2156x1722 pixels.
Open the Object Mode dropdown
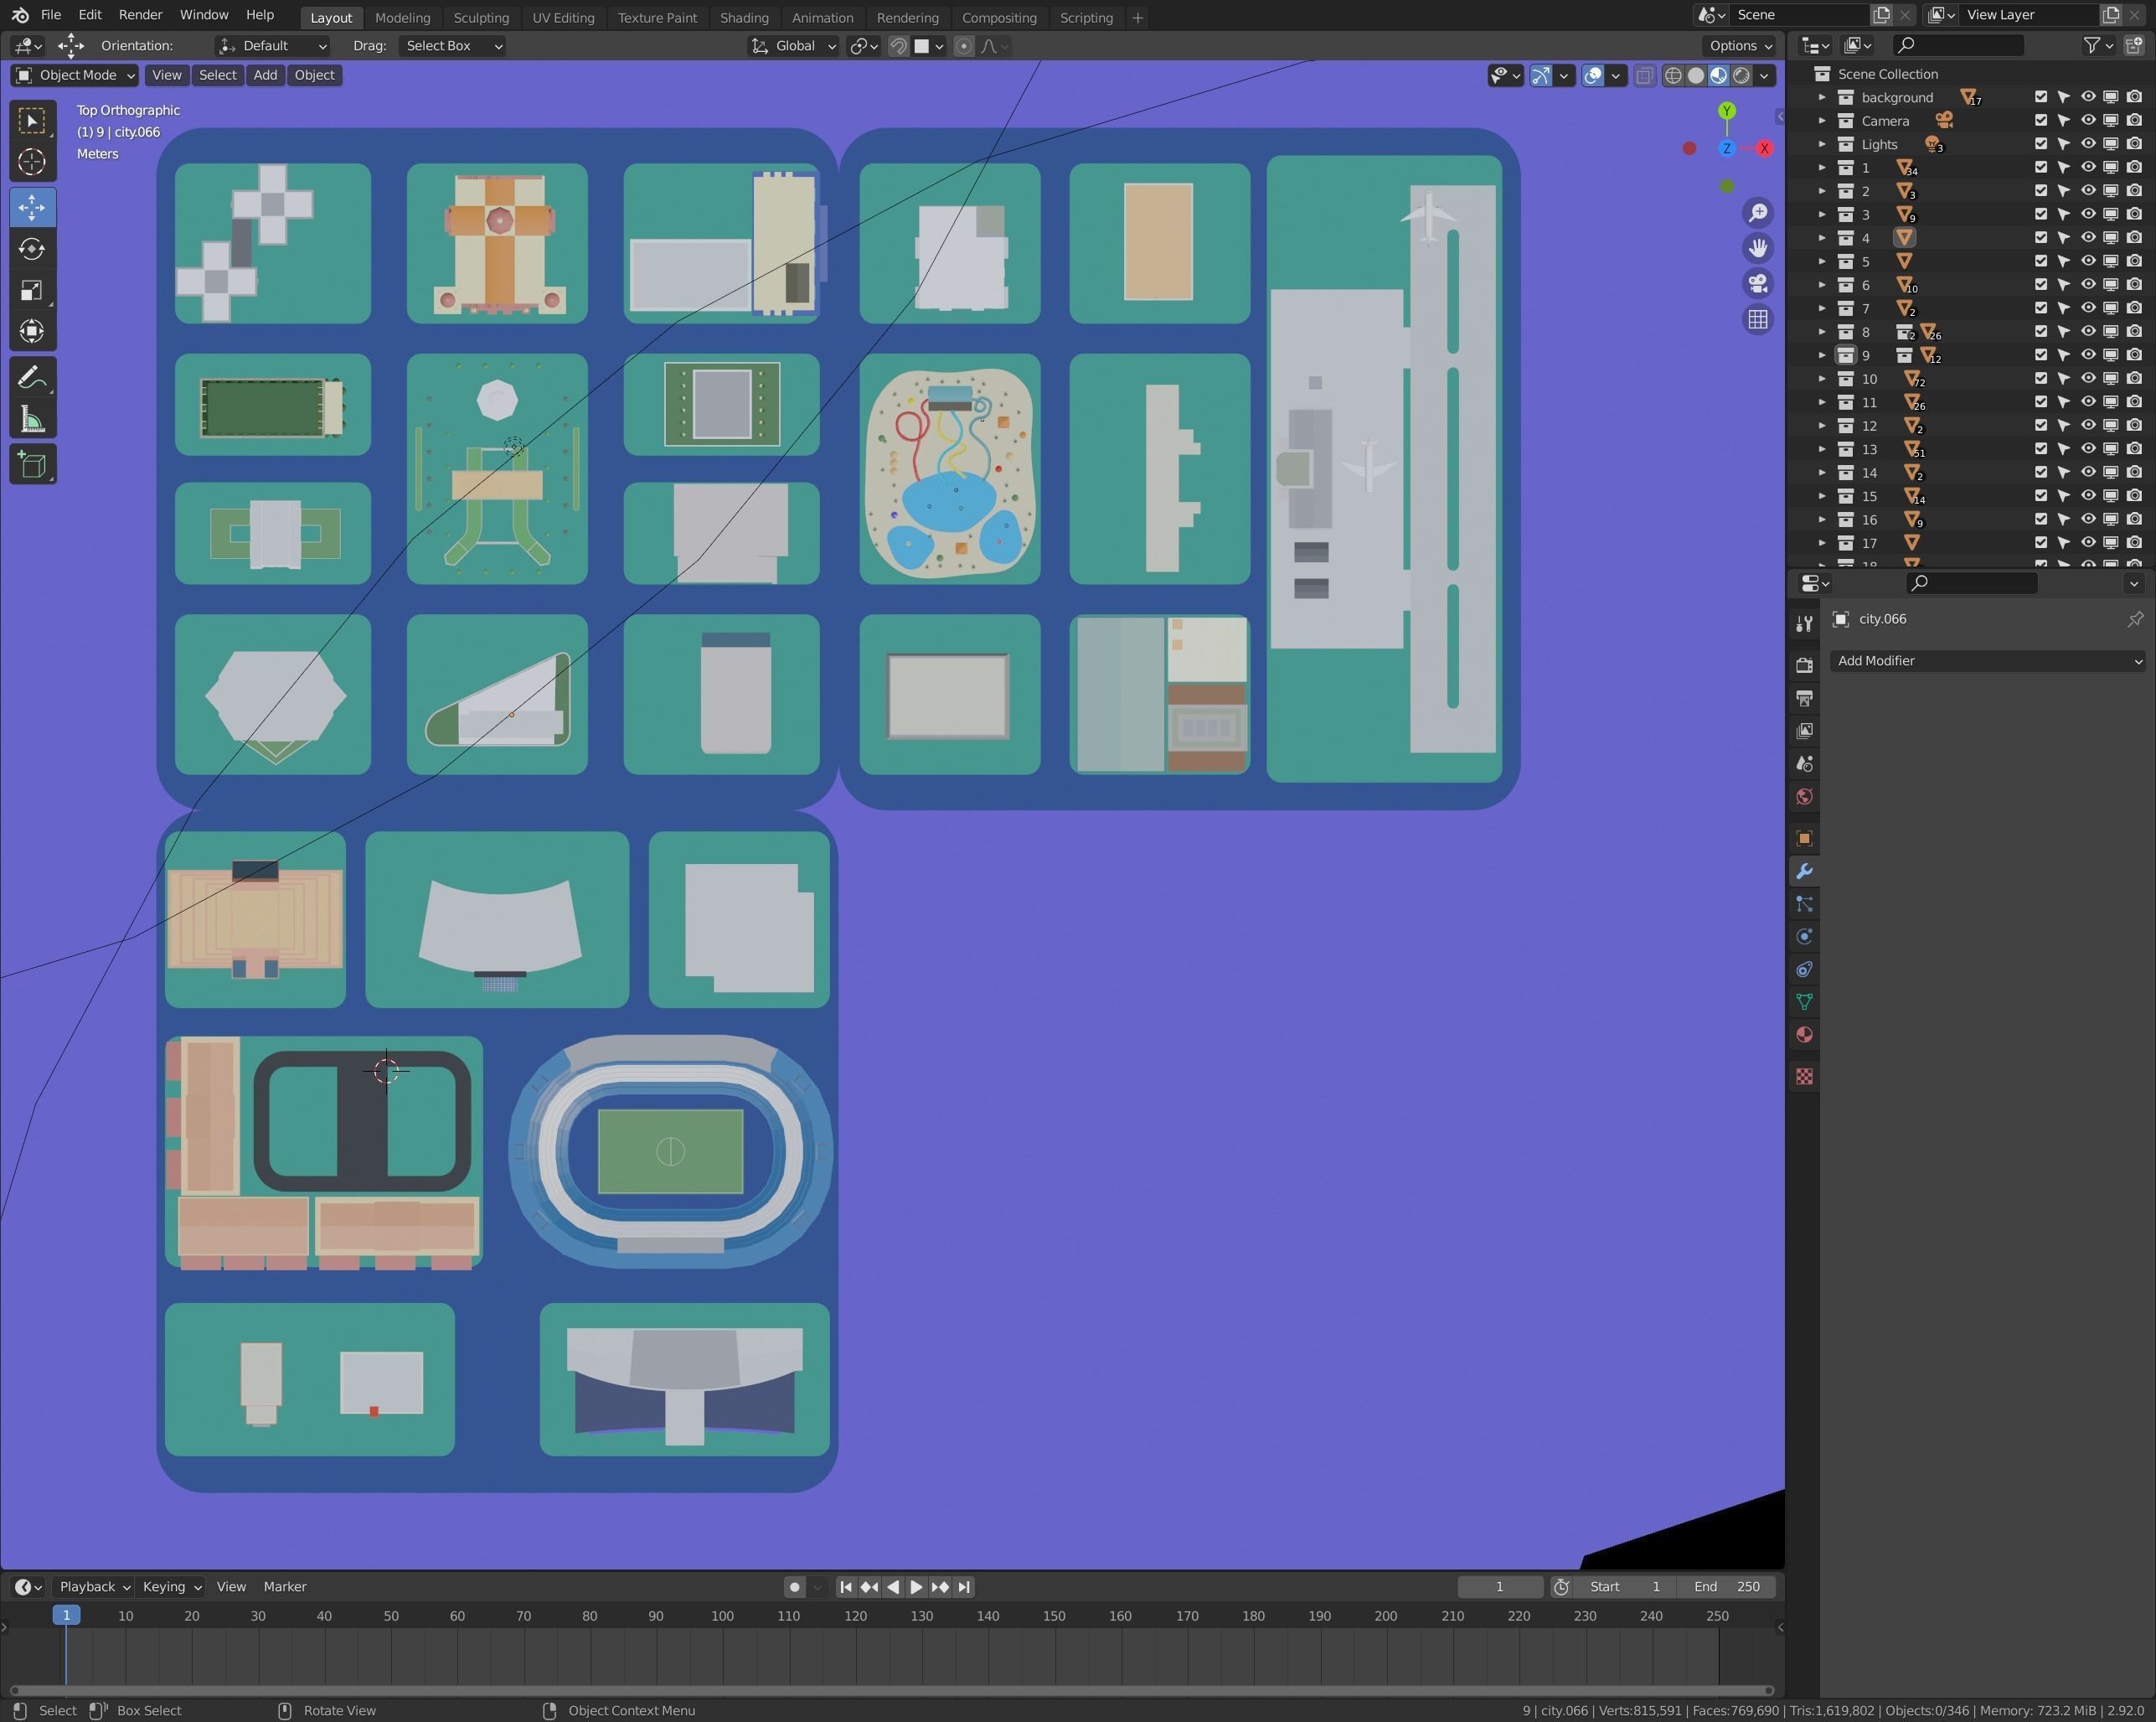tap(75, 75)
